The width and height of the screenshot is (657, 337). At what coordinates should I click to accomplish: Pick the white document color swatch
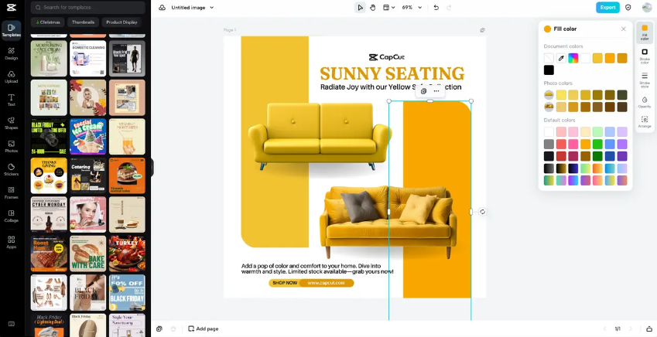(585, 58)
